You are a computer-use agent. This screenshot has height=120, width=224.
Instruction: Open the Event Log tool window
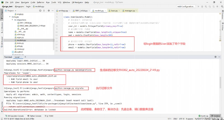[203, 116]
